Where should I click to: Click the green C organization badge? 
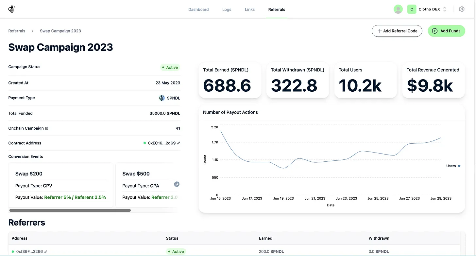click(x=412, y=9)
